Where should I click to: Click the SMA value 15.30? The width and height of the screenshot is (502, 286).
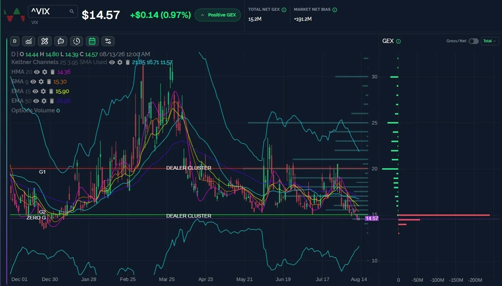60,82
